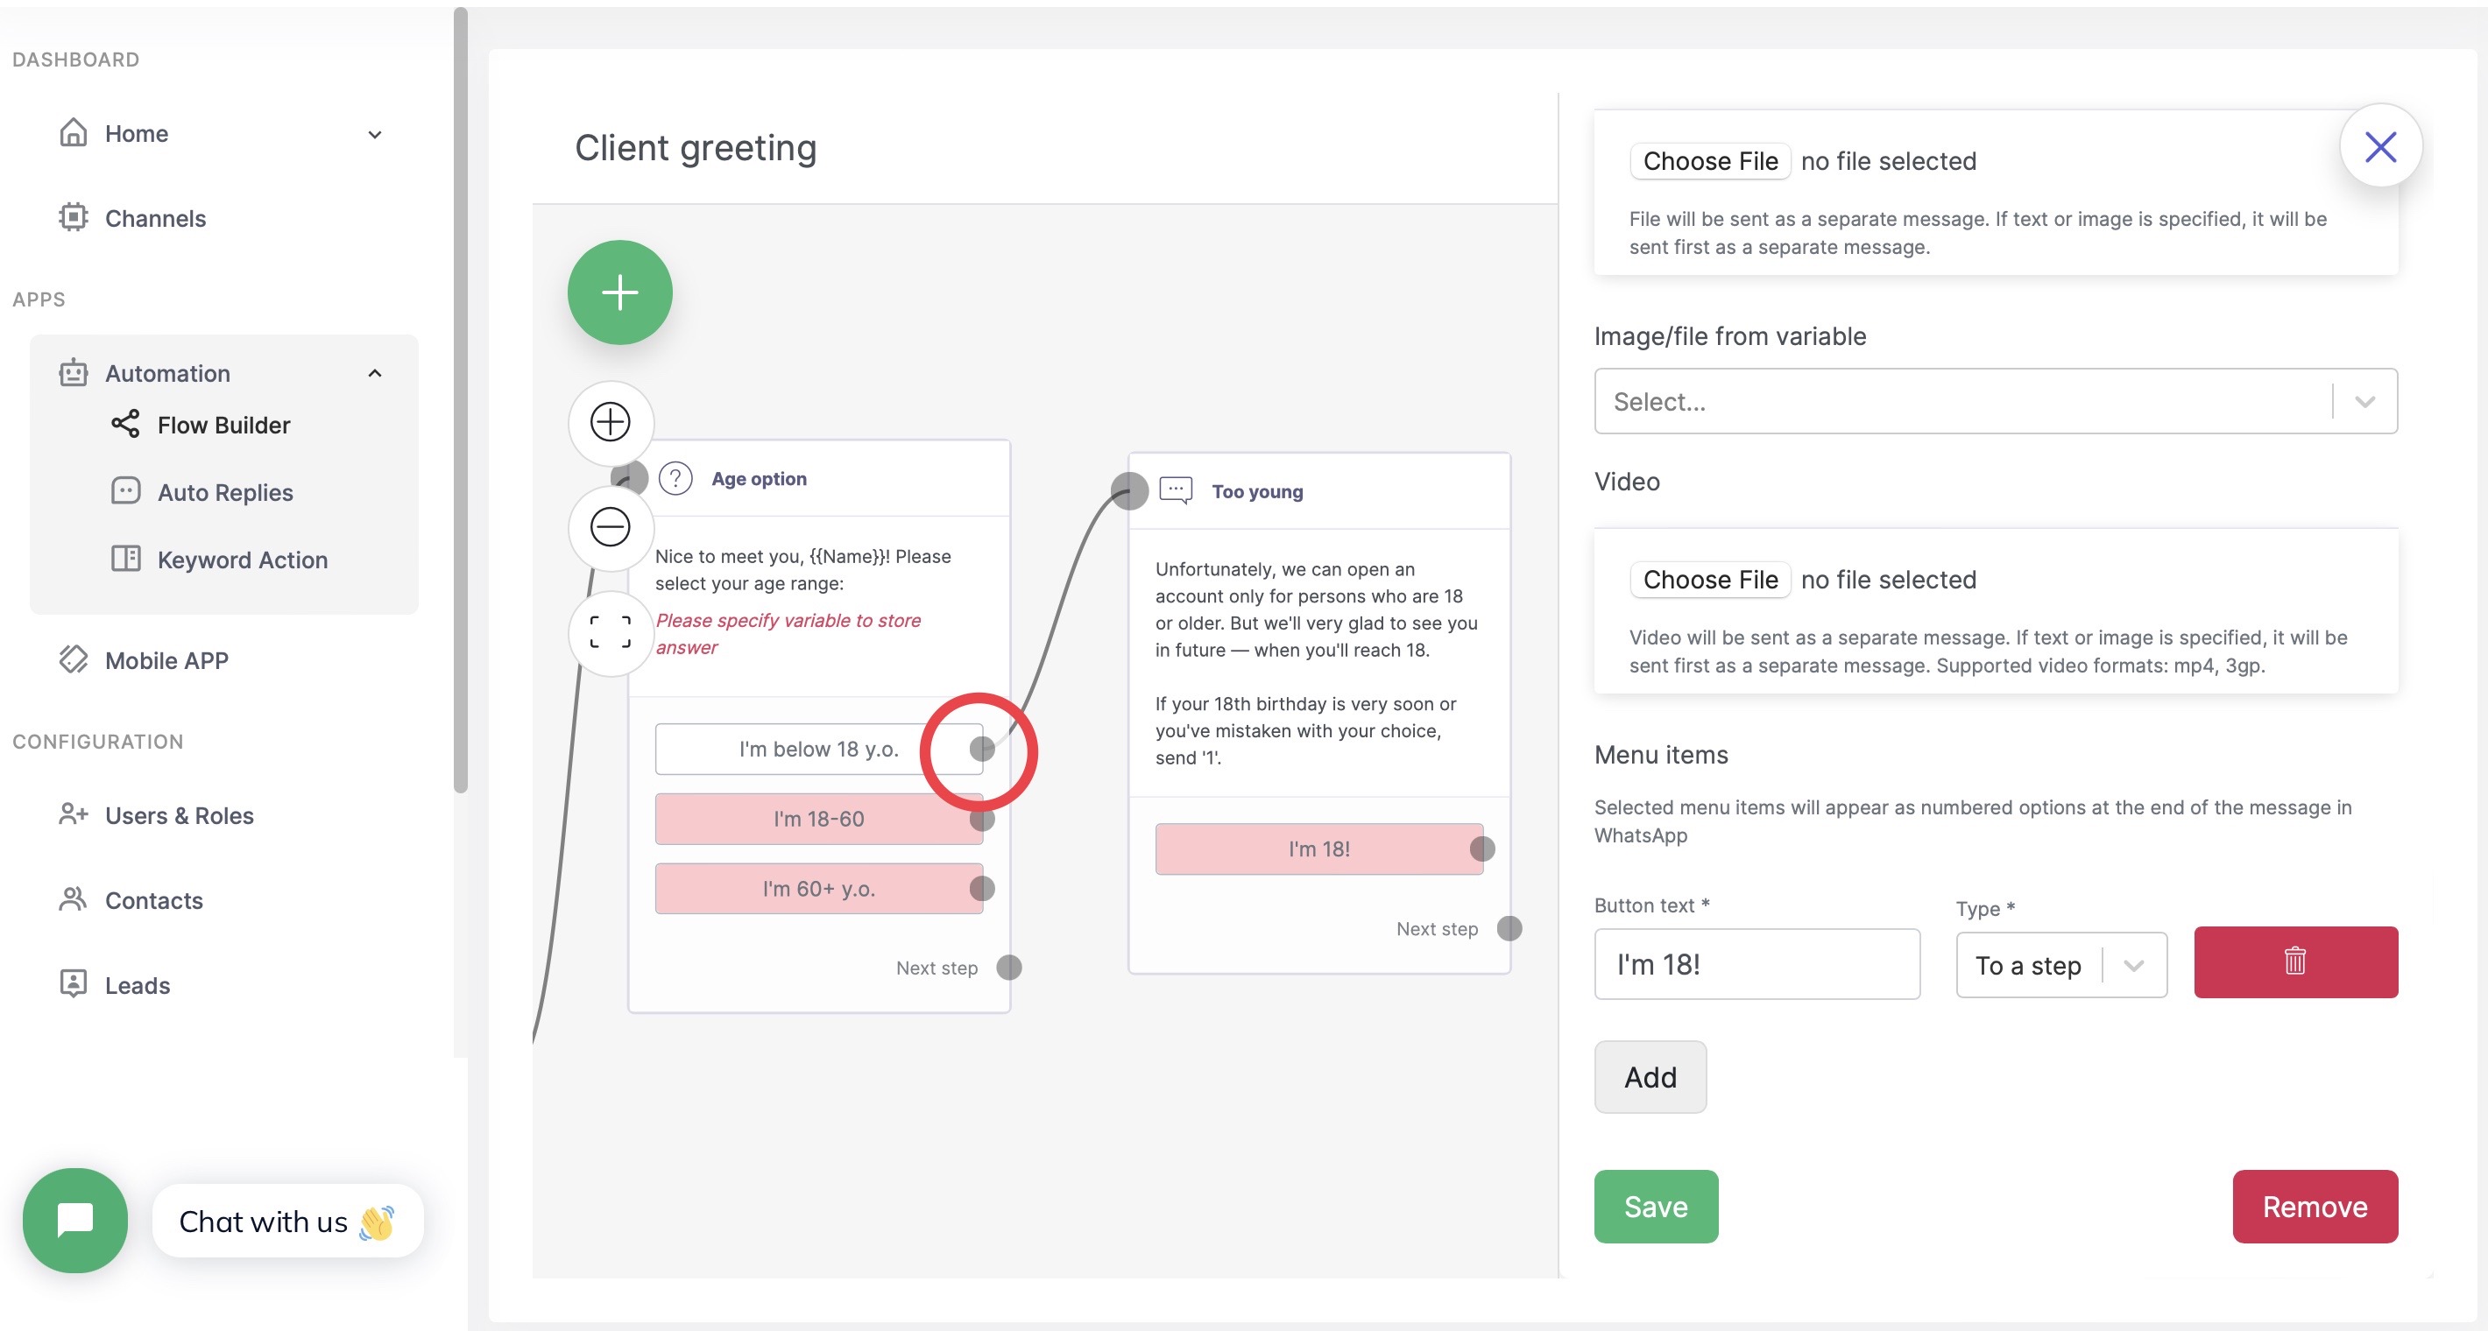The height and width of the screenshot is (1331, 2488).
Task: Click the Button text field containing I'm 18!
Action: point(1756,964)
